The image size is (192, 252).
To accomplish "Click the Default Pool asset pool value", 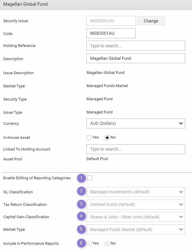I will [x=97, y=159].
